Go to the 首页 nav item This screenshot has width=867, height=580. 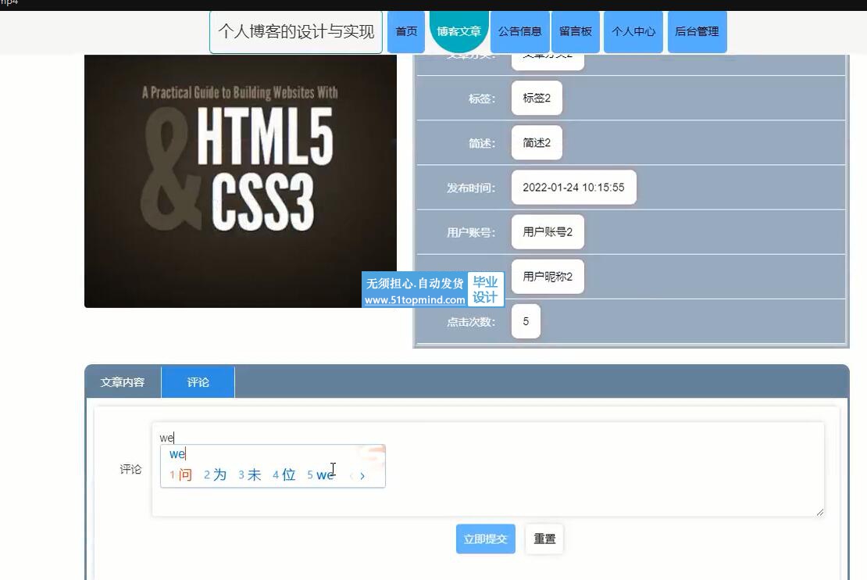click(x=406, y=31)
